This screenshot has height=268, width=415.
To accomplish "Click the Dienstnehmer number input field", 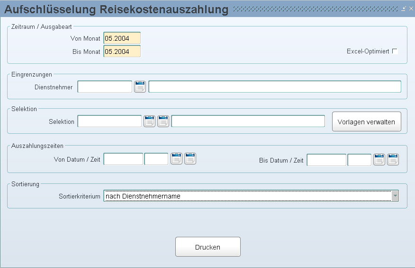I will (105, 87).
